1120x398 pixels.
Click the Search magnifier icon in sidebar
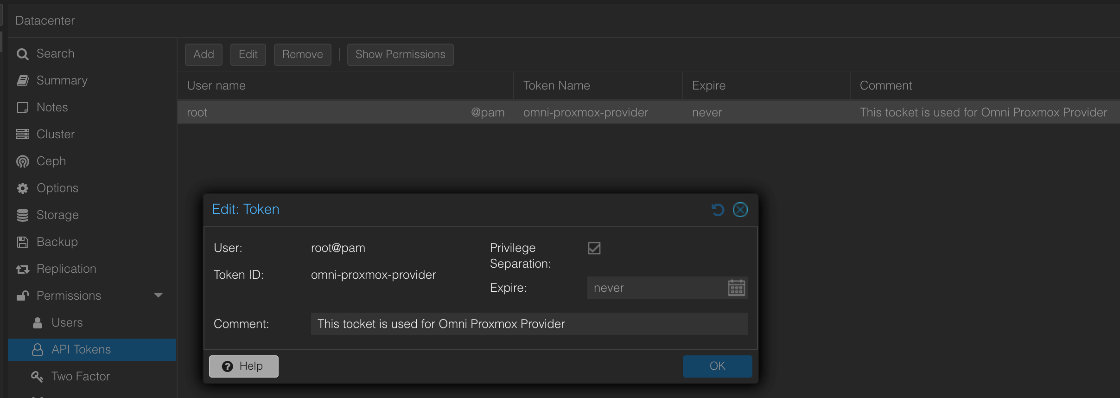[x=22, y=54]
